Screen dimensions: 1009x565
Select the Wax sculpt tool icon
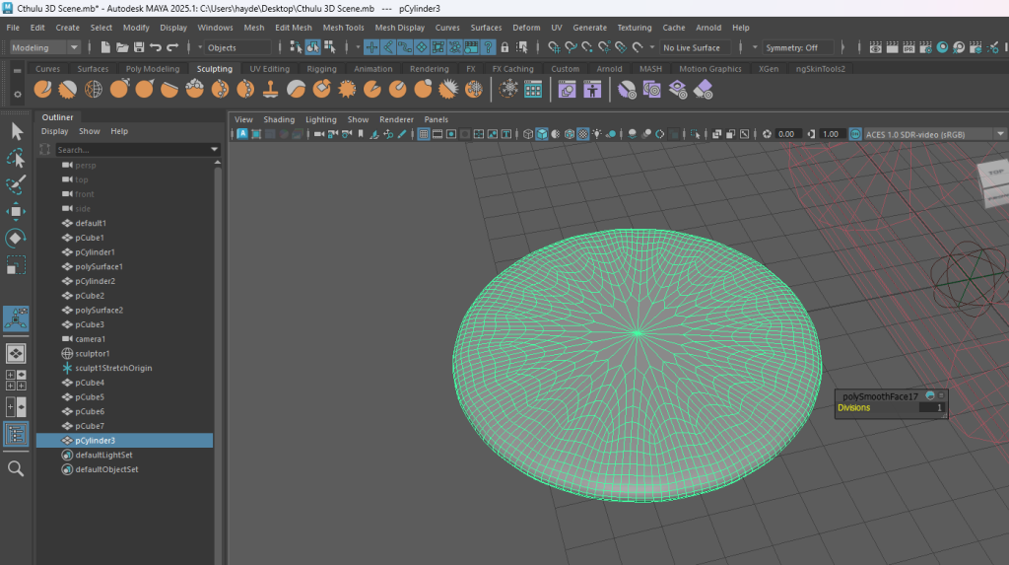pos(296,89)
